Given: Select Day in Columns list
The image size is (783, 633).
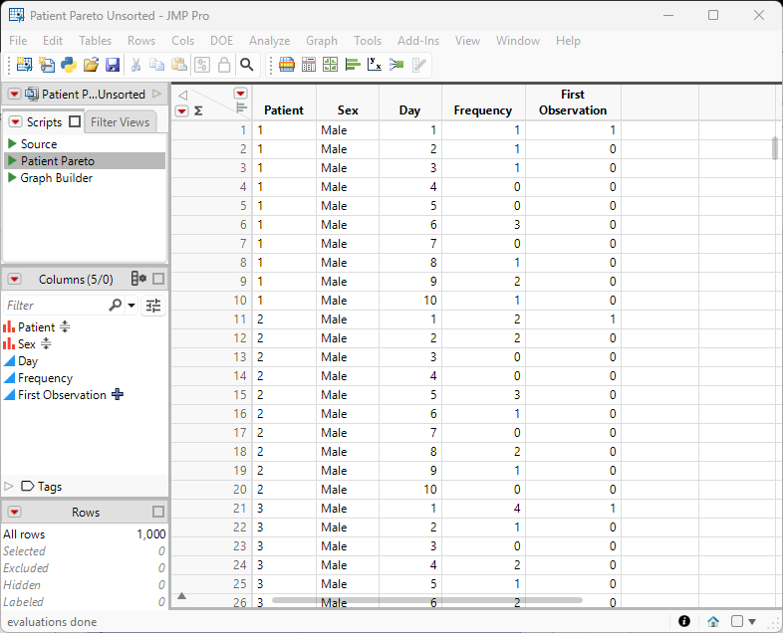Looking at the screenshot, I should (28, 361).
